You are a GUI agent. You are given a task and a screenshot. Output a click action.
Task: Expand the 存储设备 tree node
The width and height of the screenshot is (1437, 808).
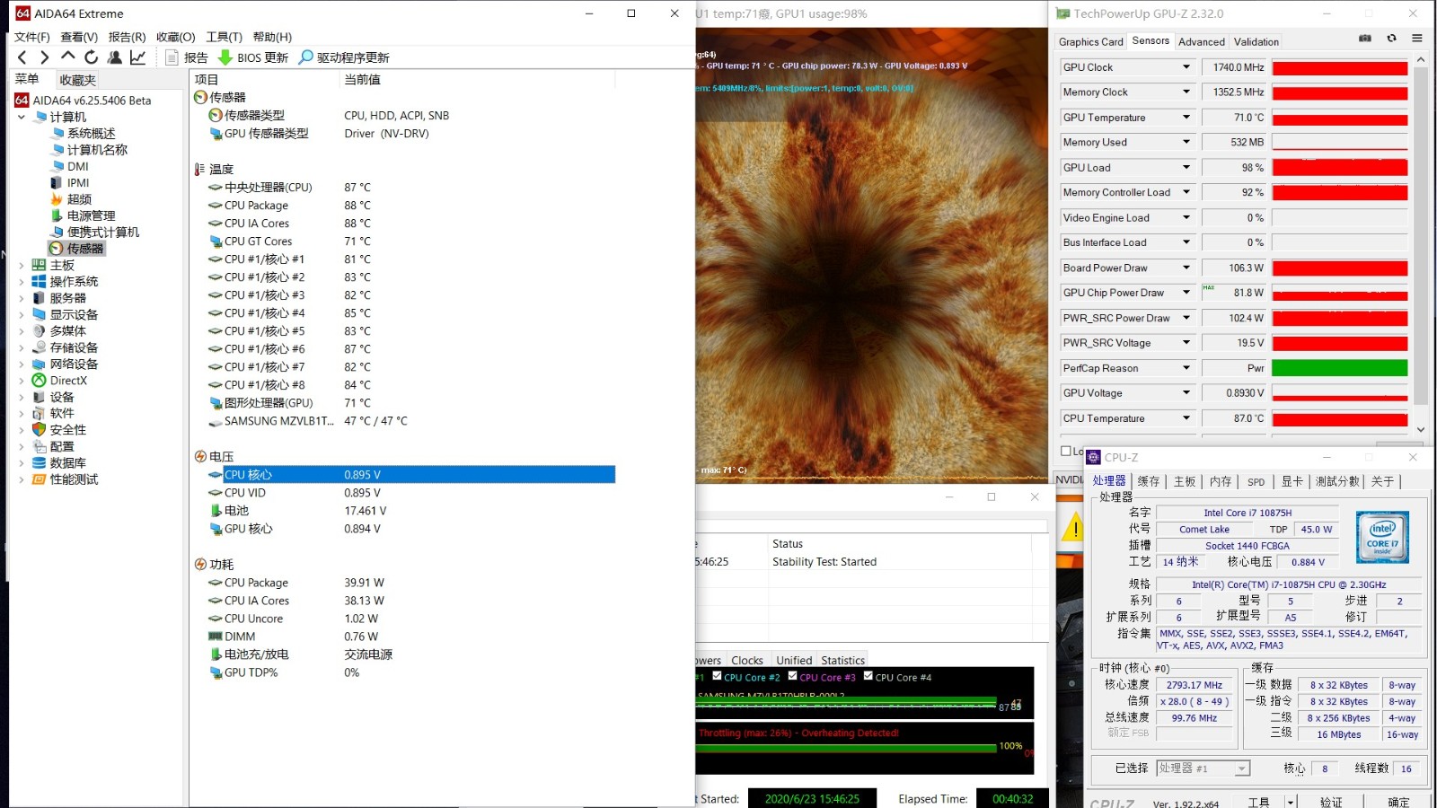[22, 347]
